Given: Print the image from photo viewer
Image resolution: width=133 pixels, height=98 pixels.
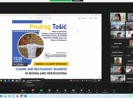Looking at the screenshot, I should tap(96, 18).
